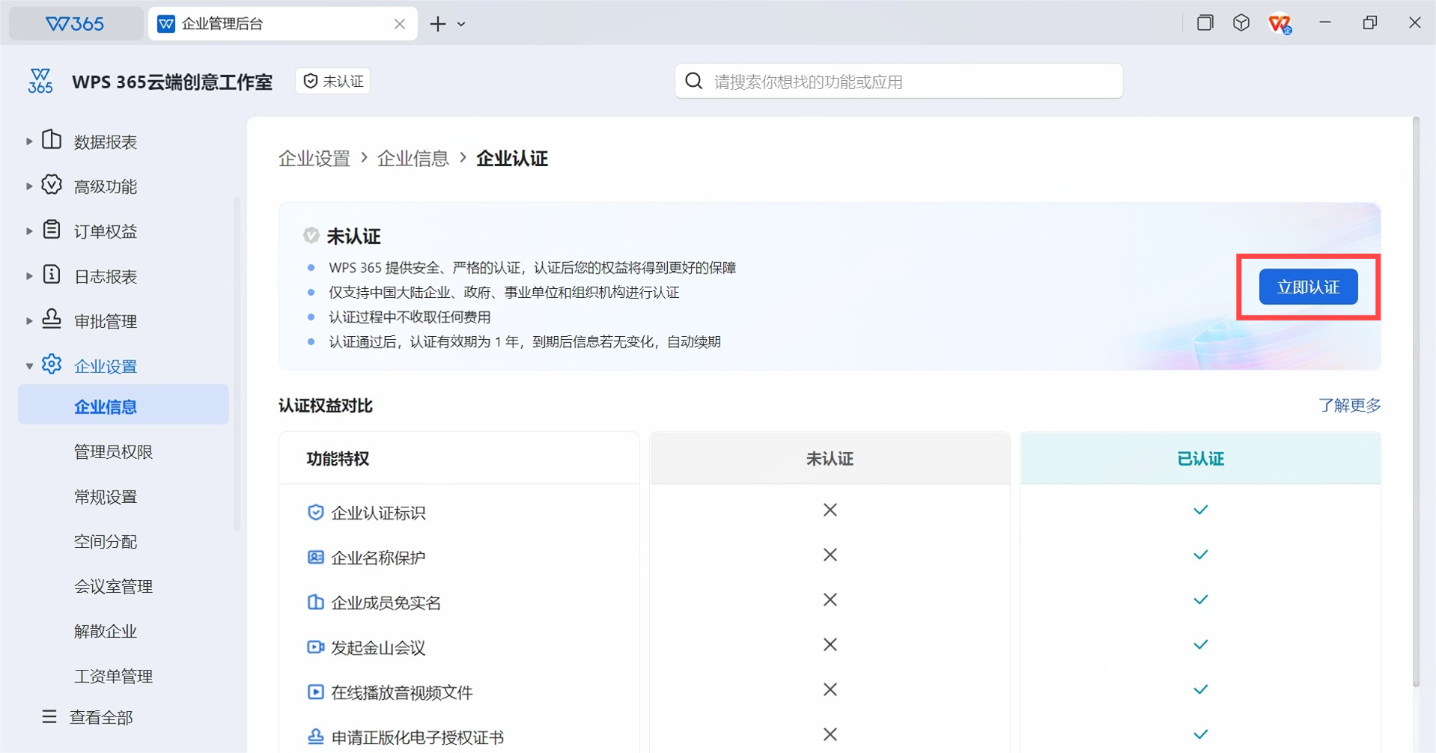
Task: Click 查看全部 at sidebar bottom
Action: coord(88,717)
